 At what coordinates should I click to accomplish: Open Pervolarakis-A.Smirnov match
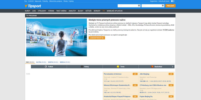(x=113, y=74)
